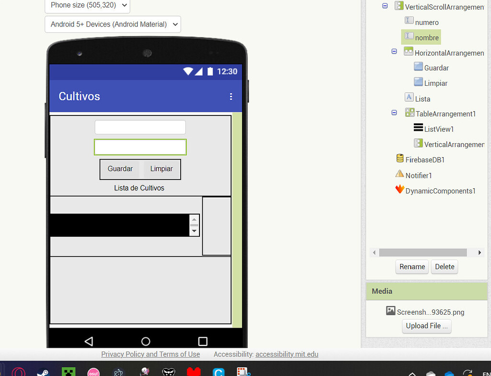Select the DynamicComponents1 flame icon

399,190
